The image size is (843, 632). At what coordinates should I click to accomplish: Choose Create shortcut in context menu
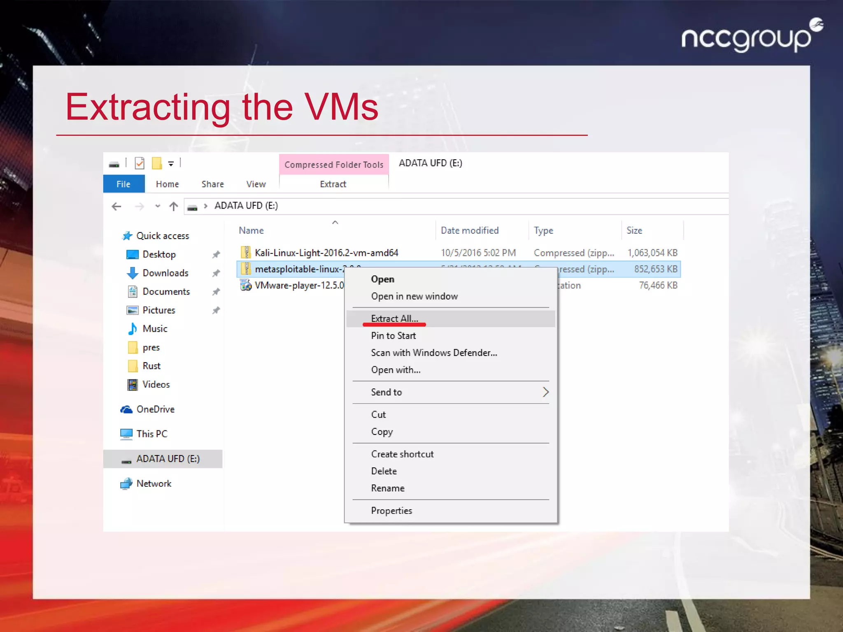[403, 454]
